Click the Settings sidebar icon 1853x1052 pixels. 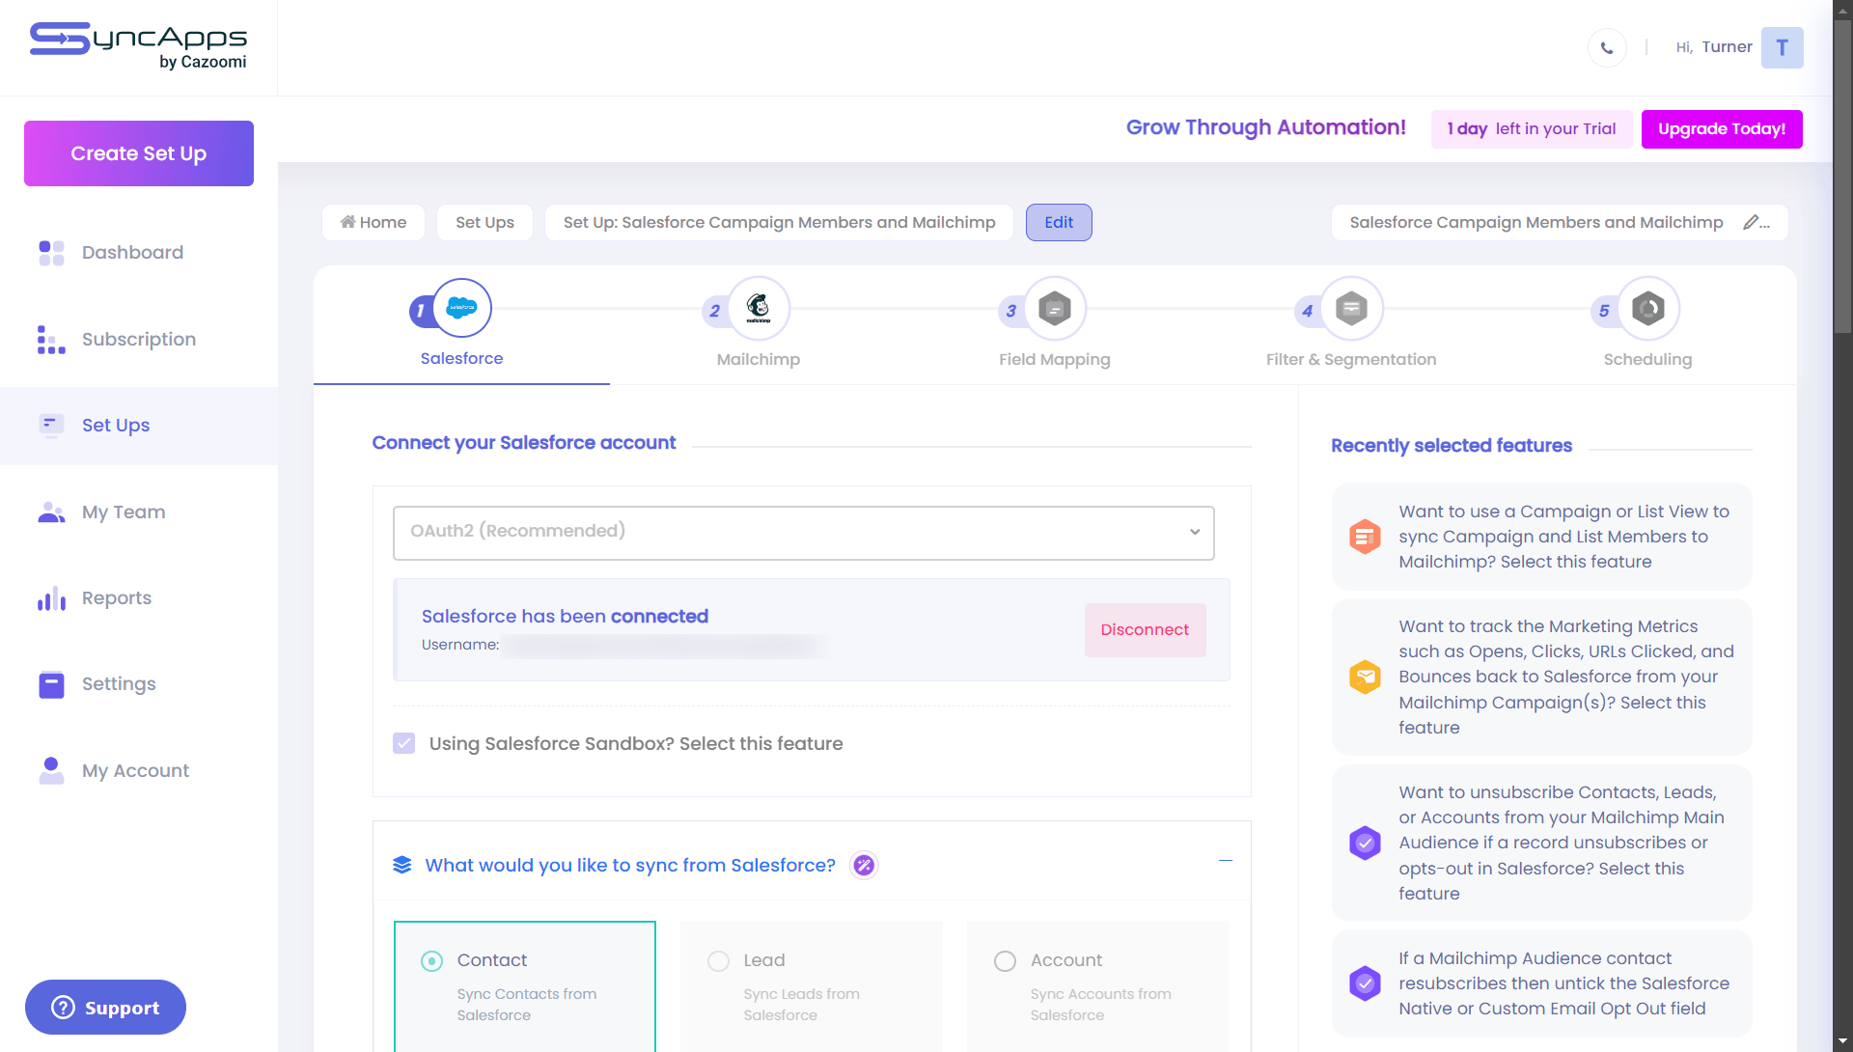(51, 684)
